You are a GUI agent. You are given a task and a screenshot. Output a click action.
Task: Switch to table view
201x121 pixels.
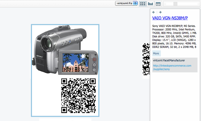[x=158, y=4]
